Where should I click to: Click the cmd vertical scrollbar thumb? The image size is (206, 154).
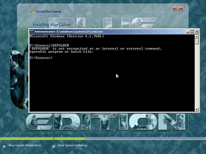196,42
